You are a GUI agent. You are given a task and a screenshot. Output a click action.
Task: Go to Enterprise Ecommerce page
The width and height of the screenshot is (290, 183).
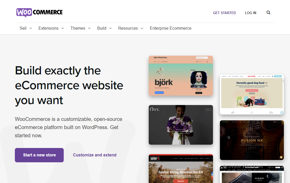point(170,28)
